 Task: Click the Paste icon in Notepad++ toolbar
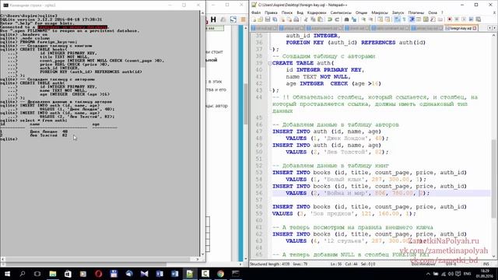pyautogui.click(x=321, y=19)
